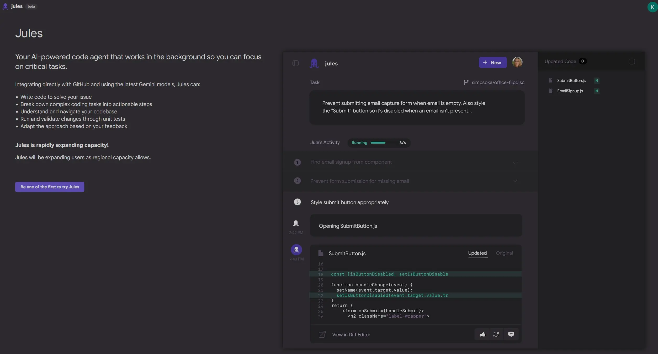Click the Running progress bar indicator
The image size is (658, 354).
[x=379, y=143]
